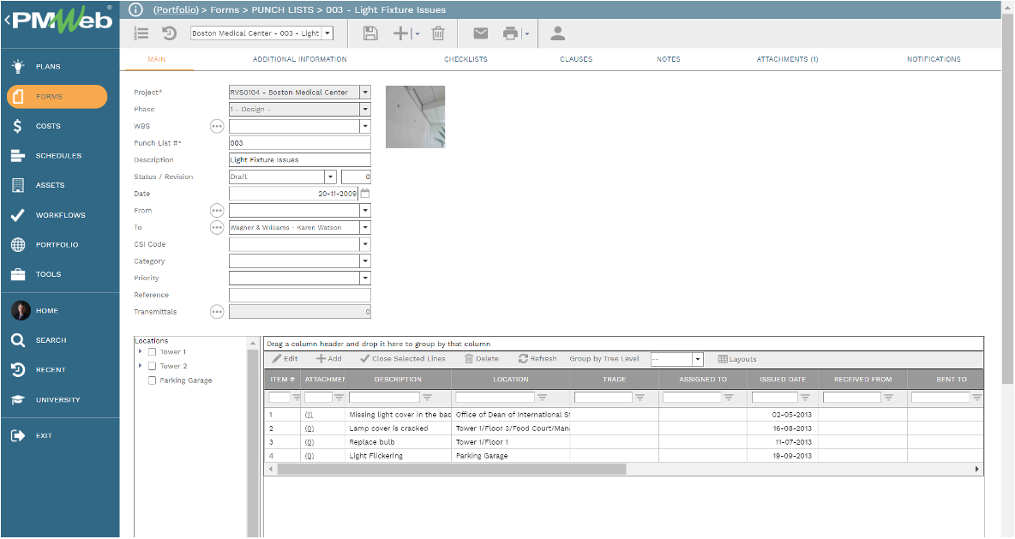1015x539 pixels.
Task: Open the Project dropdown
Action: point(365,93)
